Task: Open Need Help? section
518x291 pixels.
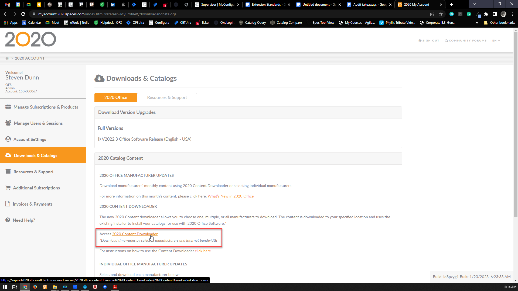Action: (24, 220)
